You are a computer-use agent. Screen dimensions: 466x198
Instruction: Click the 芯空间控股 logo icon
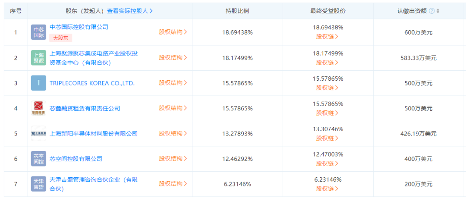39,159
